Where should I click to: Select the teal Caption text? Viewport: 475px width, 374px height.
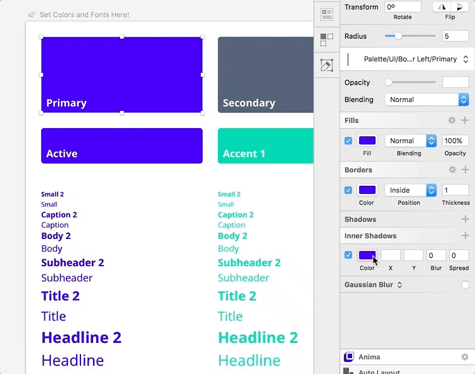tap(231, 225)
